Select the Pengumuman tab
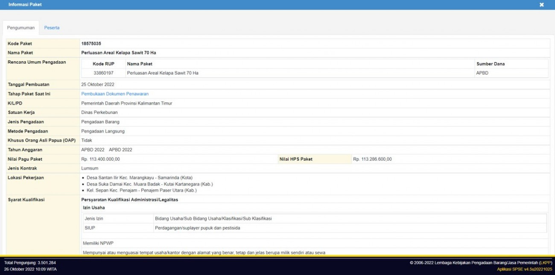Image resolution: width=555 pixels, height=275 pixels. (x=21, y=28)
